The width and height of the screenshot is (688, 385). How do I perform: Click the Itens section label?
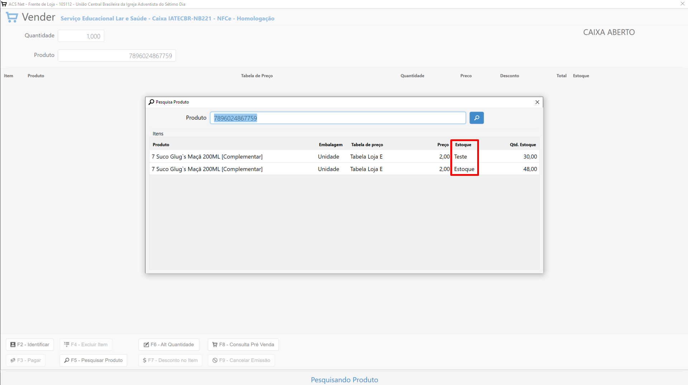[158, 134]
